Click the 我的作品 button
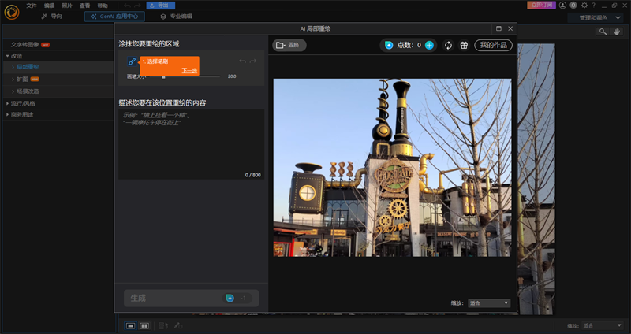Screen dimensions: 631x334 pos(494,46)
